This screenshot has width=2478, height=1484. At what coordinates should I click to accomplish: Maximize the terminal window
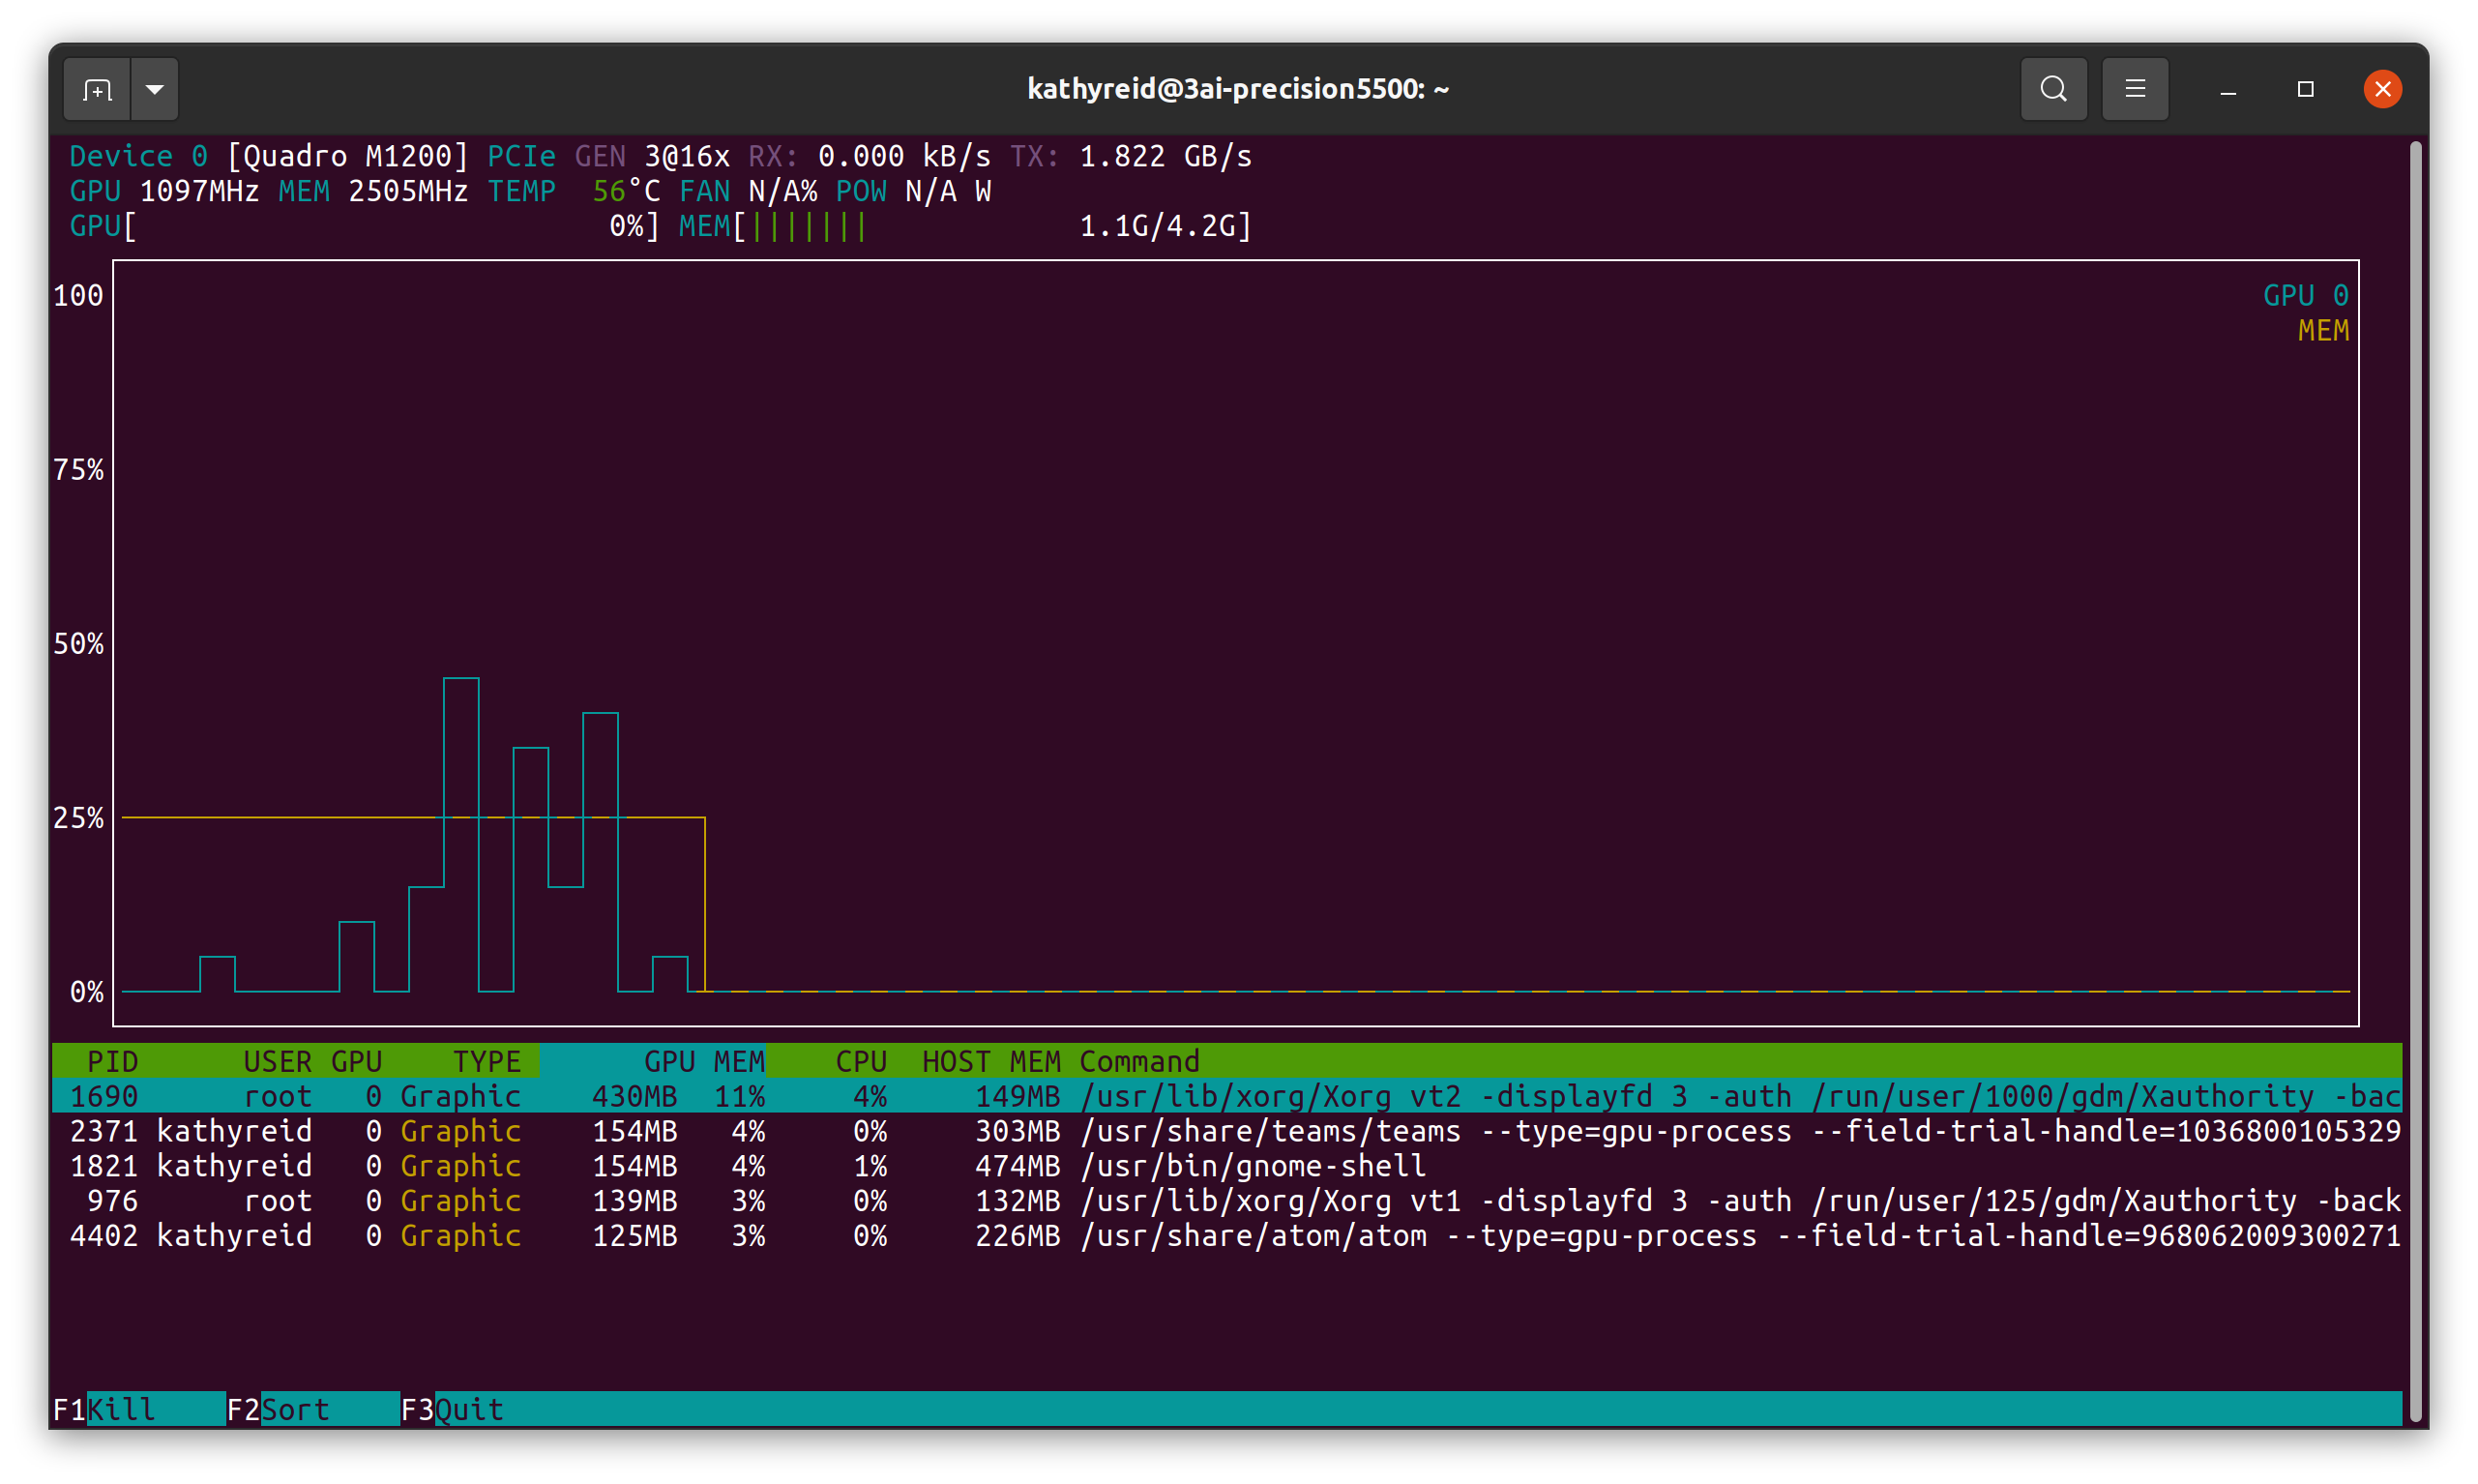pyautogui.click(x=2305, y=90)
